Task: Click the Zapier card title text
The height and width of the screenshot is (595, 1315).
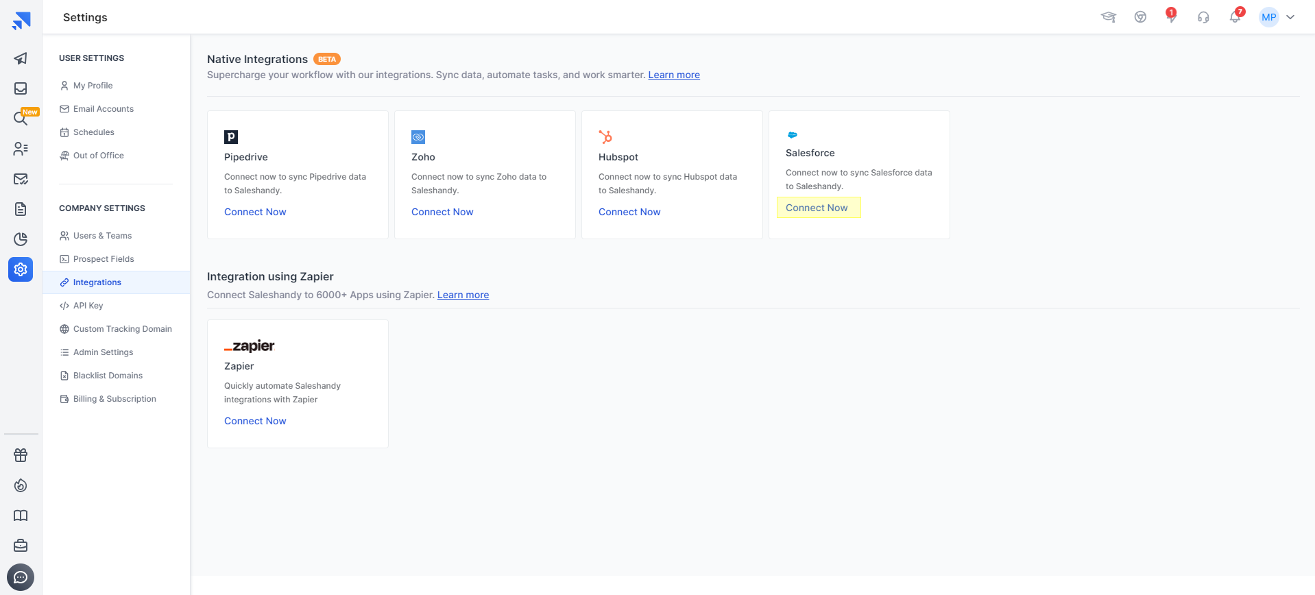Action: [239, 366]
